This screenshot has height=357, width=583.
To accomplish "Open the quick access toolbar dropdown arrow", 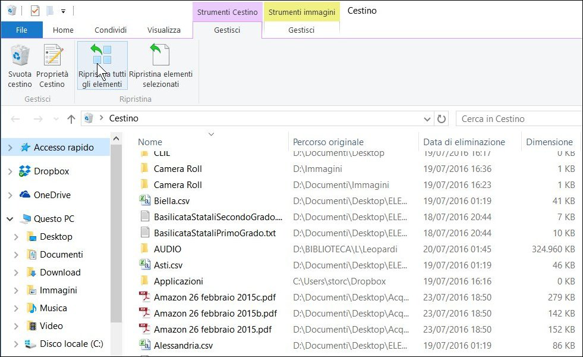I will pos(63,11).
